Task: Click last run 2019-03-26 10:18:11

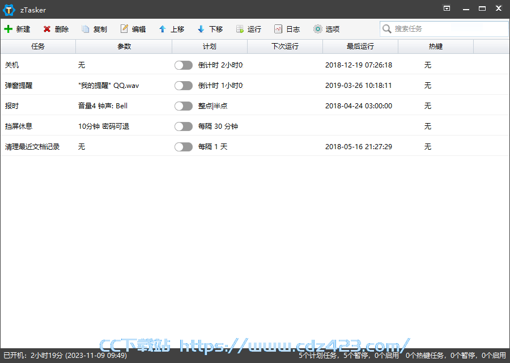Action: click(359, 86)
